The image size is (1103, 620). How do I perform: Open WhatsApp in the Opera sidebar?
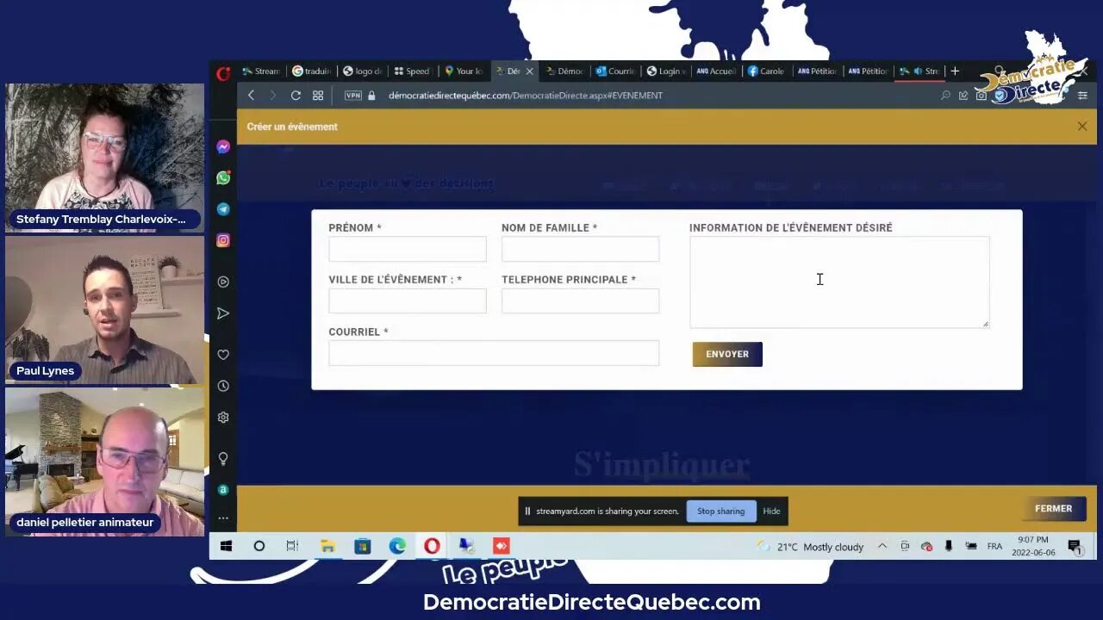point(223,178)
